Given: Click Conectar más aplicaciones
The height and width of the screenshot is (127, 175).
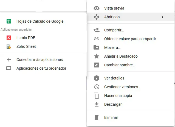Looking at the screenshot, I should coord(39,60).
